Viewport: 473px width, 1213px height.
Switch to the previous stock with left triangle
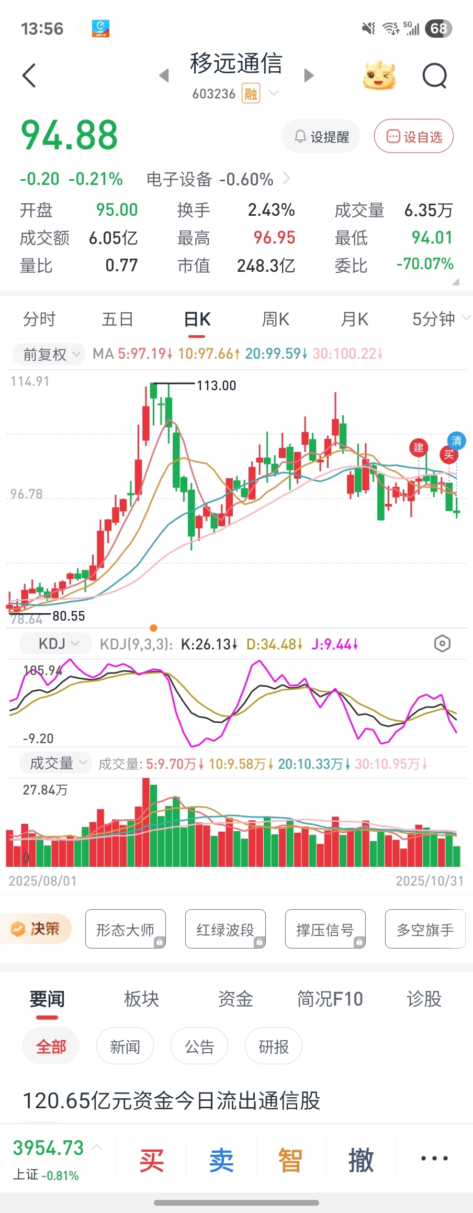[164, 75]
